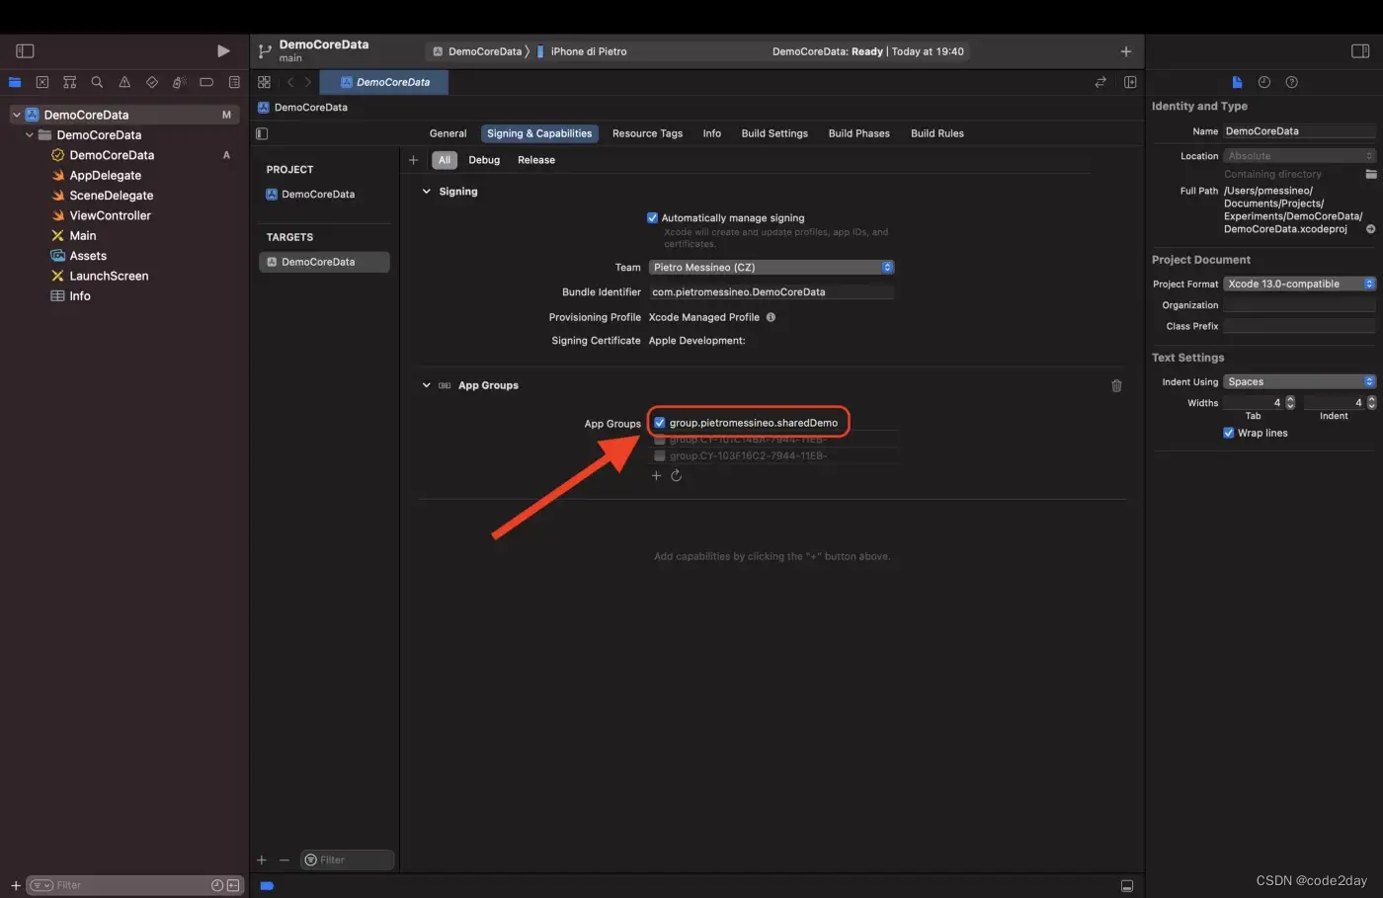Viewport: 1383px width, 898px height.
Task: Open the Report navigator icon
Action: click(234, 82)
